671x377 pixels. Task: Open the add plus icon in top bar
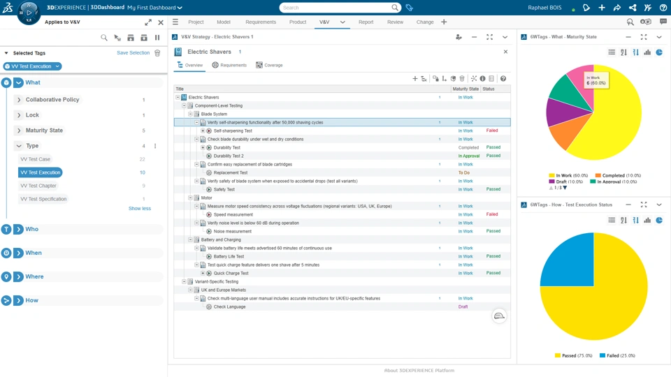[x=602, y=7]
